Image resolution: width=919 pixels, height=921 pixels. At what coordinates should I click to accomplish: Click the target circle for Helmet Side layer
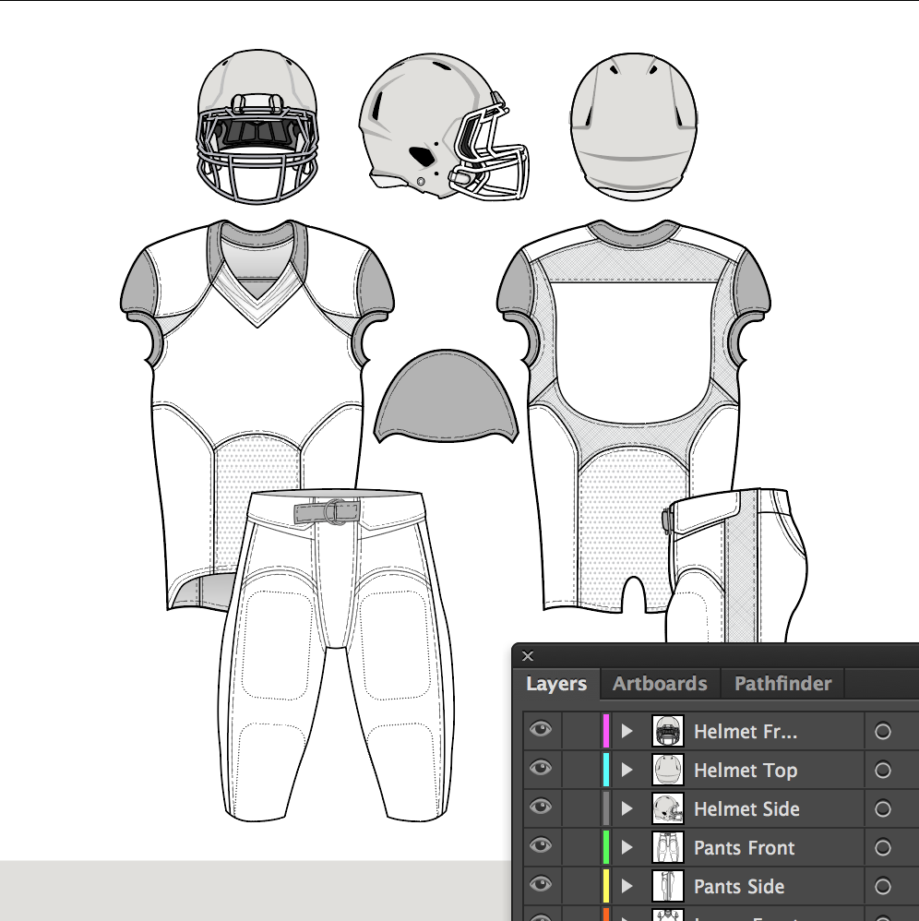point(884,808)
